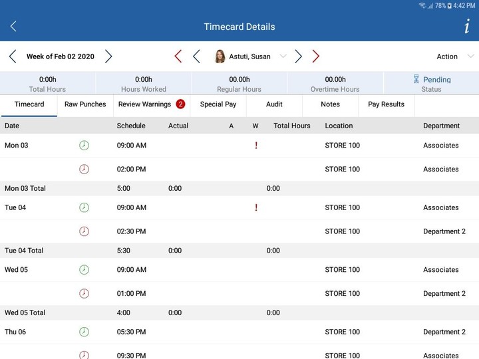Open Pay Results tab
The width and height of the screenshot is (479, 359).
point(386,104)
